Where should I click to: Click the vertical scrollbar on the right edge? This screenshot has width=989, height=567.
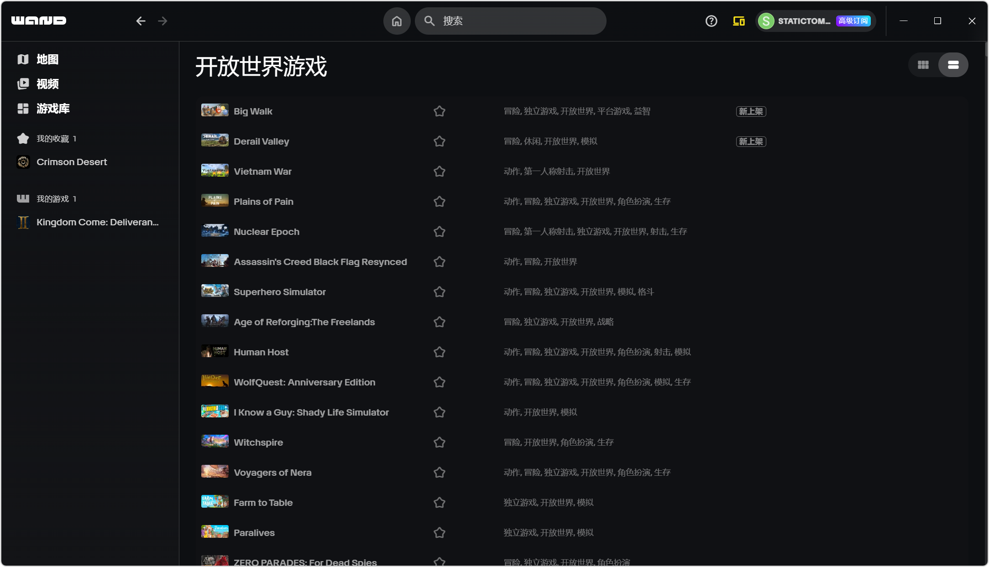click(x=986, y=49)
